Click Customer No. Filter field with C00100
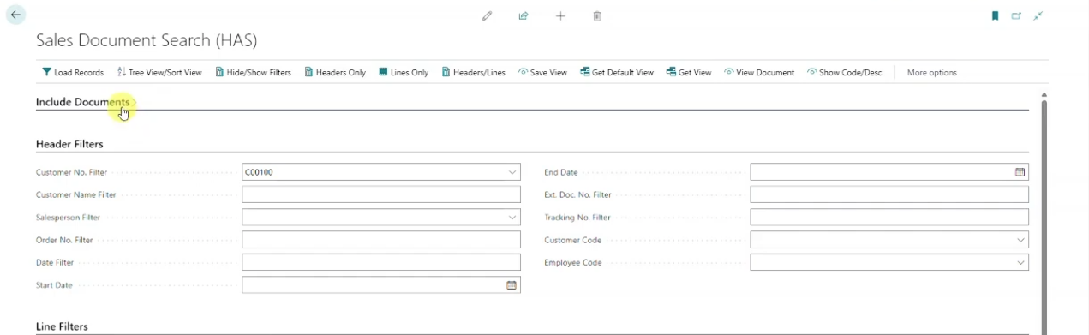The height and width of the screenshot is (335, 1089). click(x=381, y=172)
